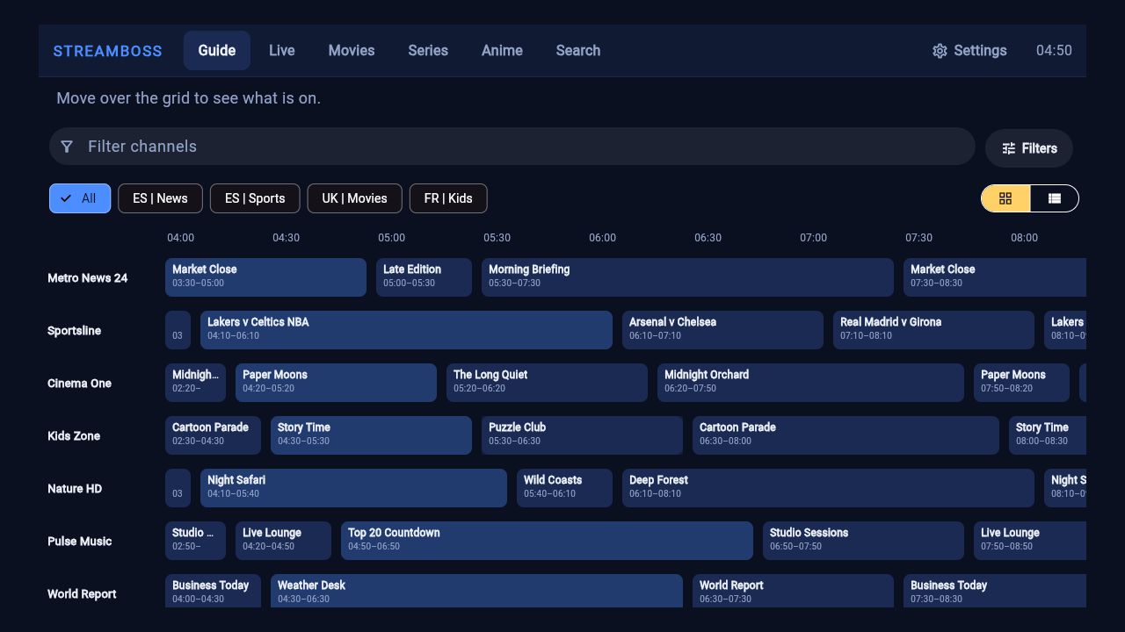
Task: Open Morning Briefing program block
Action: pos(687,277)
